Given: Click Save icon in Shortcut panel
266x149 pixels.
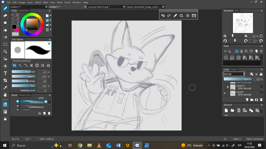Looking at the screenshot, I should 239,110.
